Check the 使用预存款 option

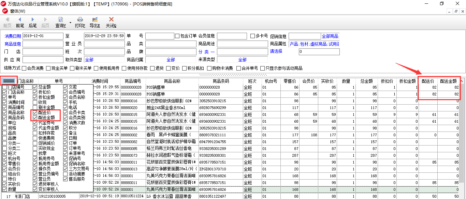click(x=124, y=68)
